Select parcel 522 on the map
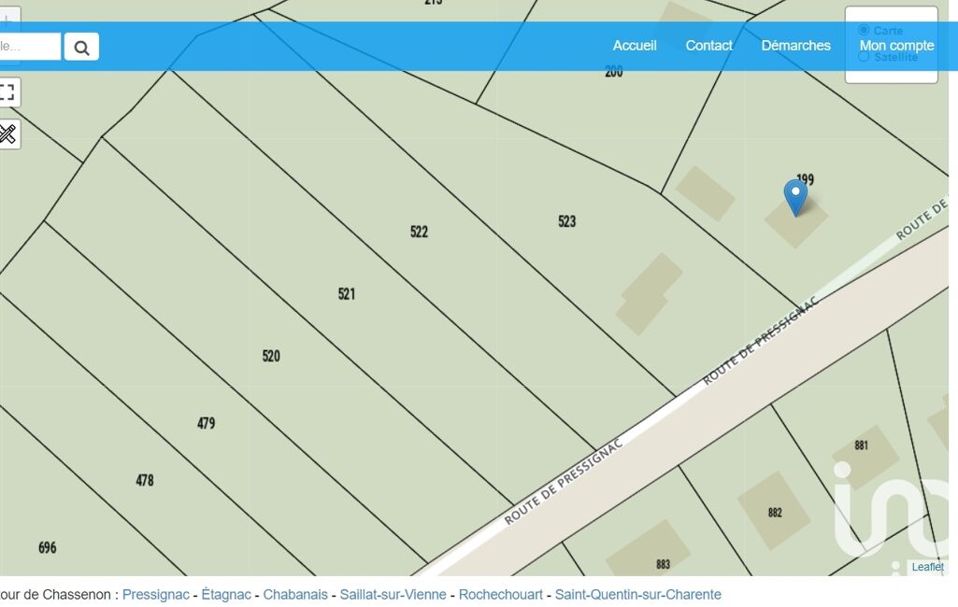The image size is (958, 607). [419, 232]
